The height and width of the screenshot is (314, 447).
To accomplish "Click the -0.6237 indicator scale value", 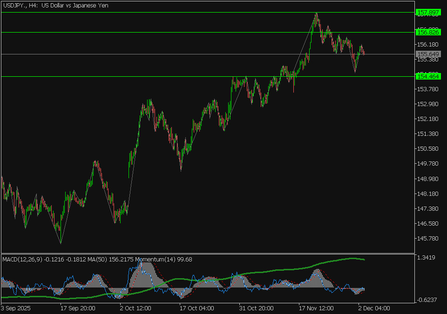I will [x=427, y=300].
